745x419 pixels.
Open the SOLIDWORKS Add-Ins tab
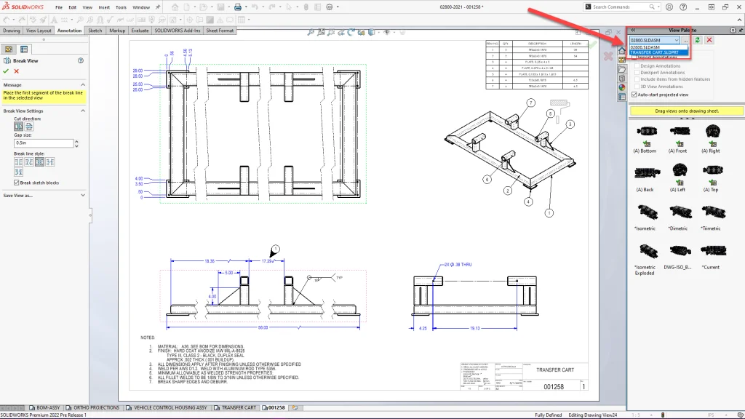click(x=178, y=31)
